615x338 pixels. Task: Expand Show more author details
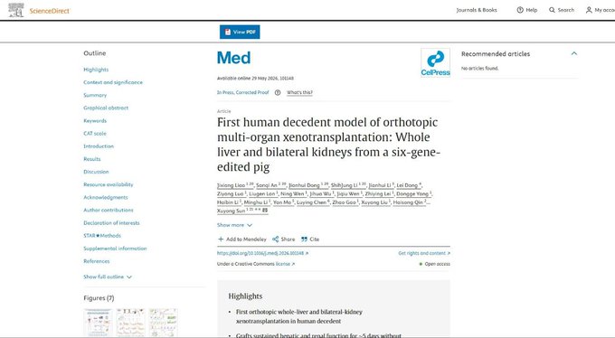[234, 225]
